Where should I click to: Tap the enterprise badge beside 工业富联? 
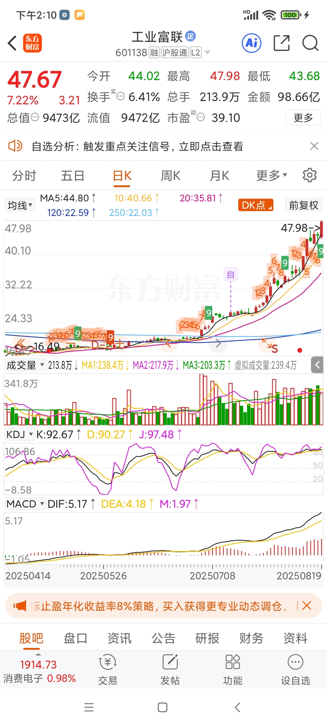click(x=190, y=36)
